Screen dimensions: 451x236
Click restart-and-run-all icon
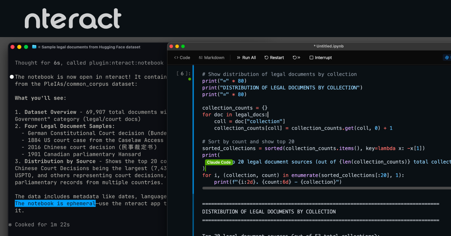click(x=297, y=58)
